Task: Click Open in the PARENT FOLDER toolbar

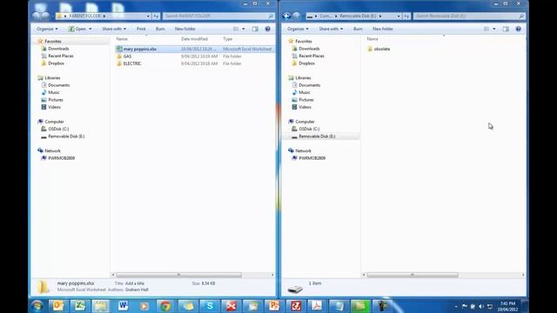Action: pyautogui.click(x=77, y=29)
